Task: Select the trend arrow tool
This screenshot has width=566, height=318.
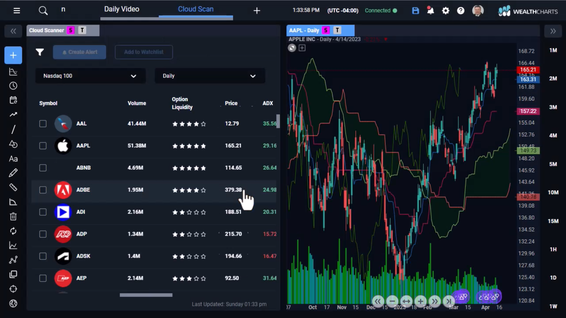Action: 13,115
